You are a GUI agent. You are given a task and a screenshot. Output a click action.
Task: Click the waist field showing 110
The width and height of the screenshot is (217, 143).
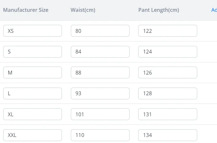[x=100, y=135]
